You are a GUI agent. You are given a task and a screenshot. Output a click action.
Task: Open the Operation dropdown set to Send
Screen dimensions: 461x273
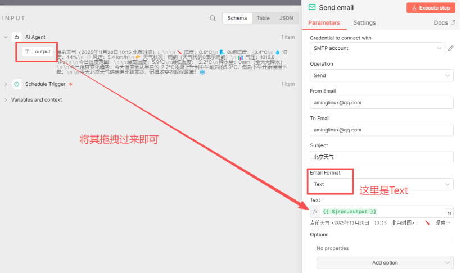(381, 75)
